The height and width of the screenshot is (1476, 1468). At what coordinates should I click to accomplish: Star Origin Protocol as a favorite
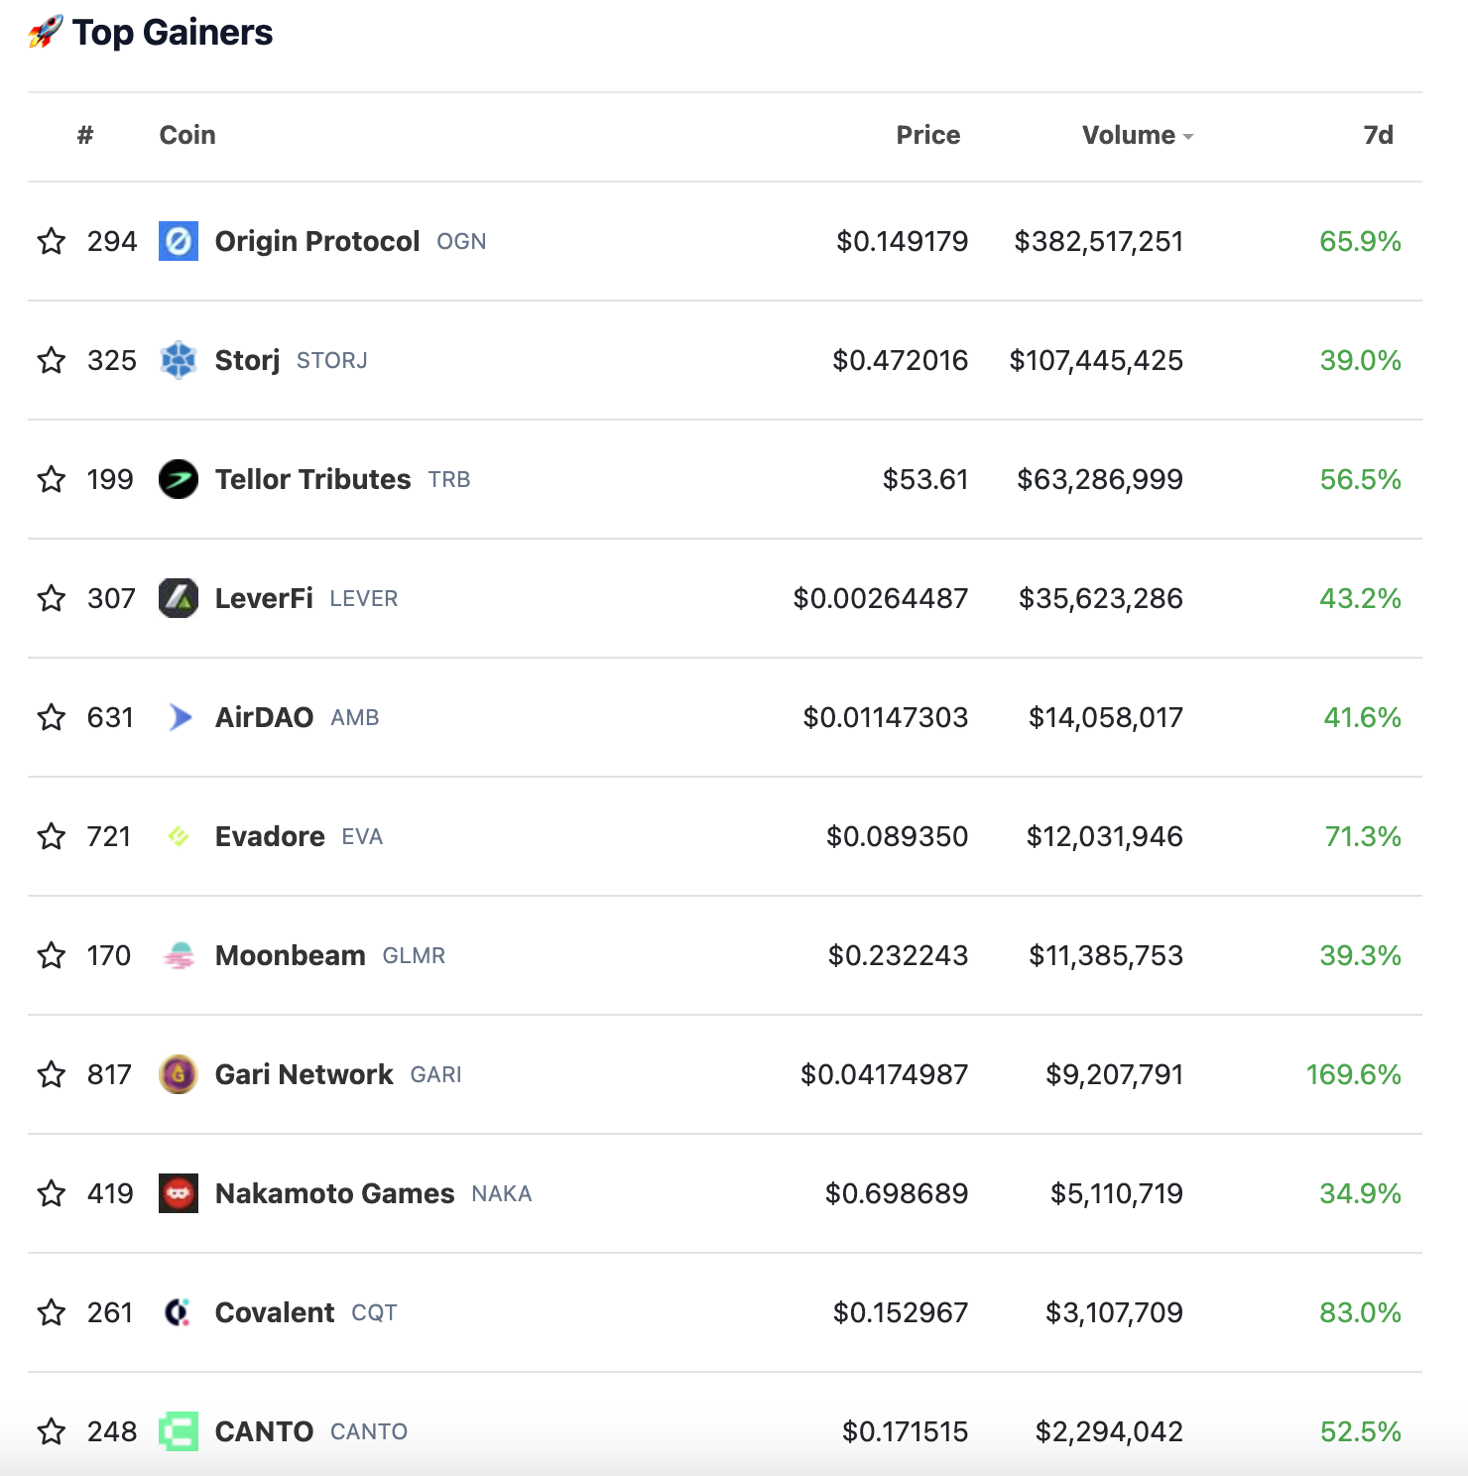(52, 241)
